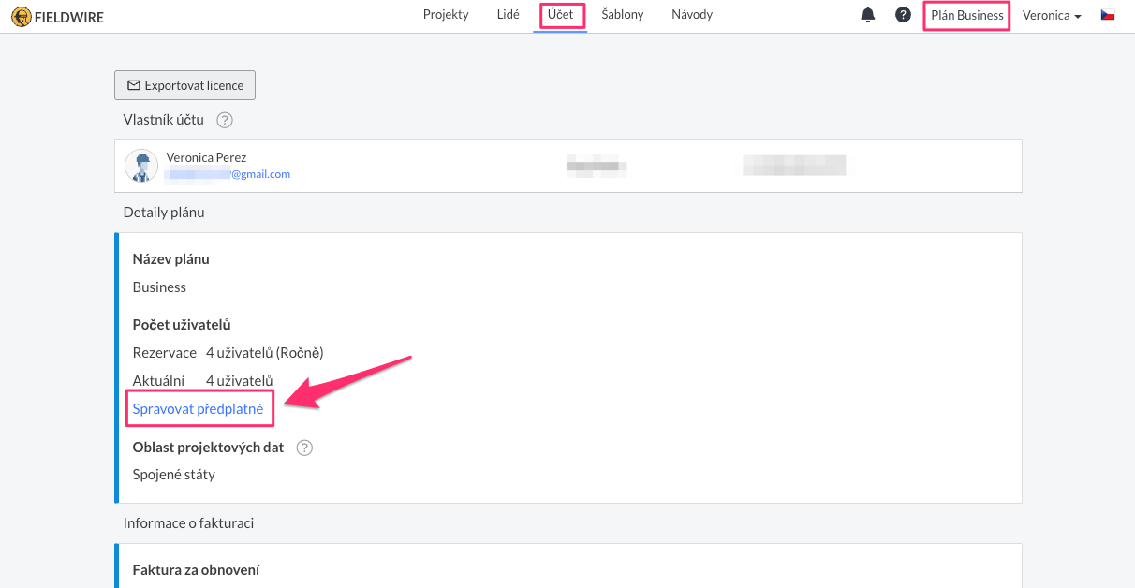Open the Návody tab
The height and width of the screenshot is (588, 1135).
point(692,15)
